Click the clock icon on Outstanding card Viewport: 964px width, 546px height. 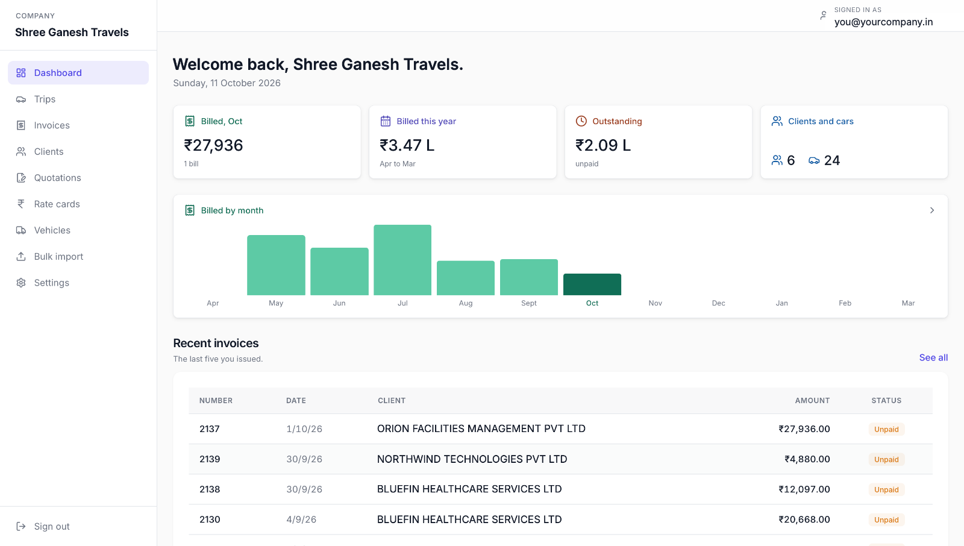click(x=581, y=121)
